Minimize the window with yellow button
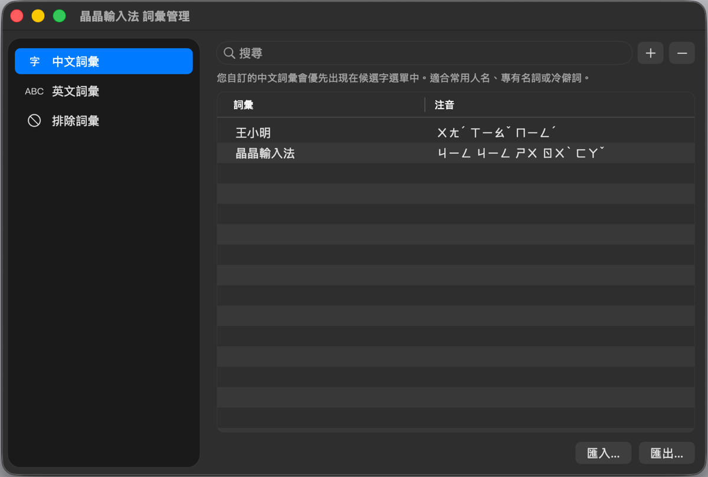708x477 pixels. pos(38,16)
